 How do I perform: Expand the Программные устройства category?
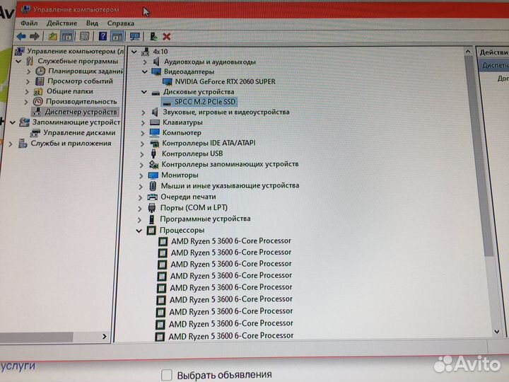(x=139, y=219)
